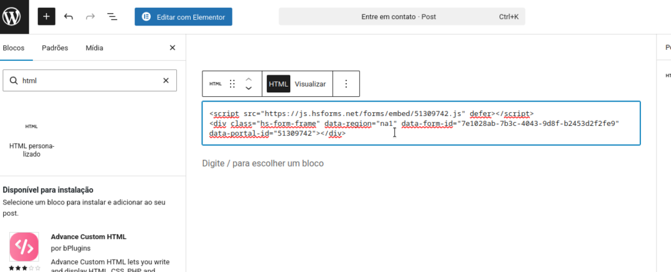The image size is (671, 272).
Task: Click the undo arrow icon
Action: tap(68, 16)
